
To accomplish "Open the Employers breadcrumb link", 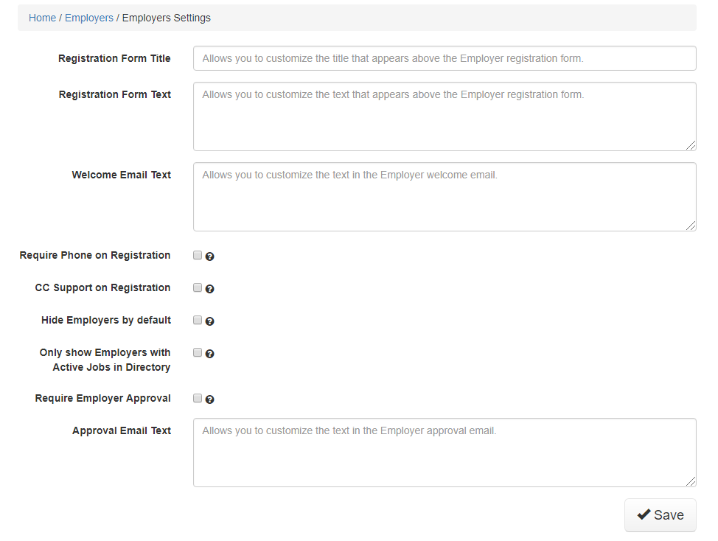I will coord(89,18).
